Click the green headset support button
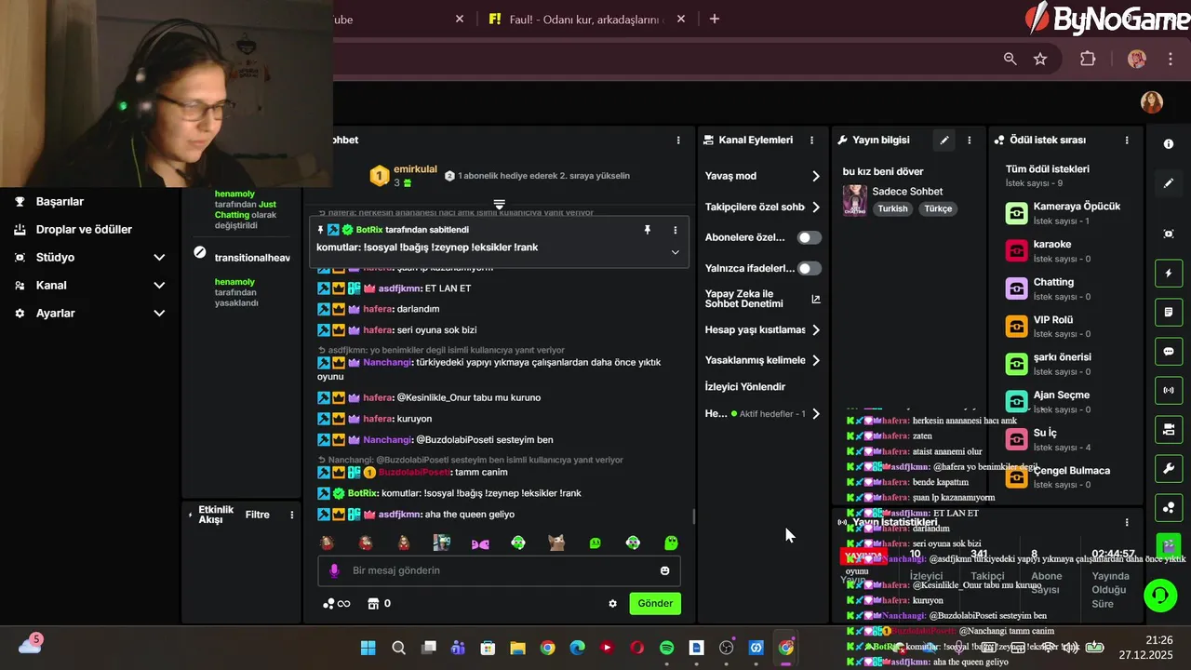 pos(1159,595)
